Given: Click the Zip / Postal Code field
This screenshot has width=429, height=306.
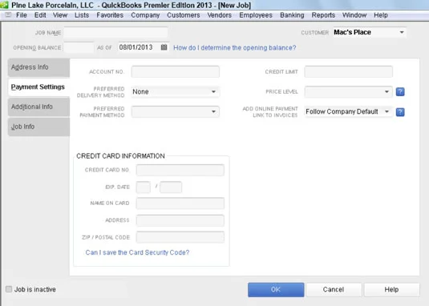Looking at the screenshot, I should tap(180, 237).
